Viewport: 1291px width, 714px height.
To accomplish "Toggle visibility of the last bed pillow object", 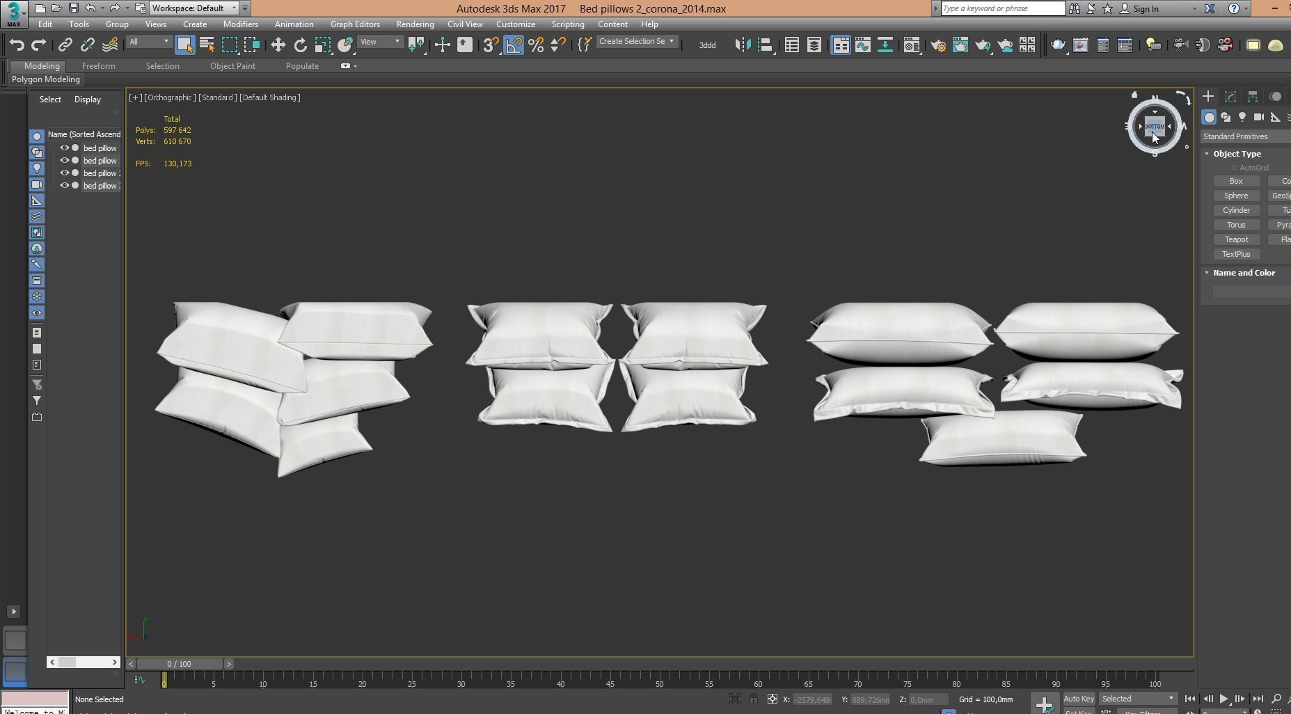I will click(65, 186).
